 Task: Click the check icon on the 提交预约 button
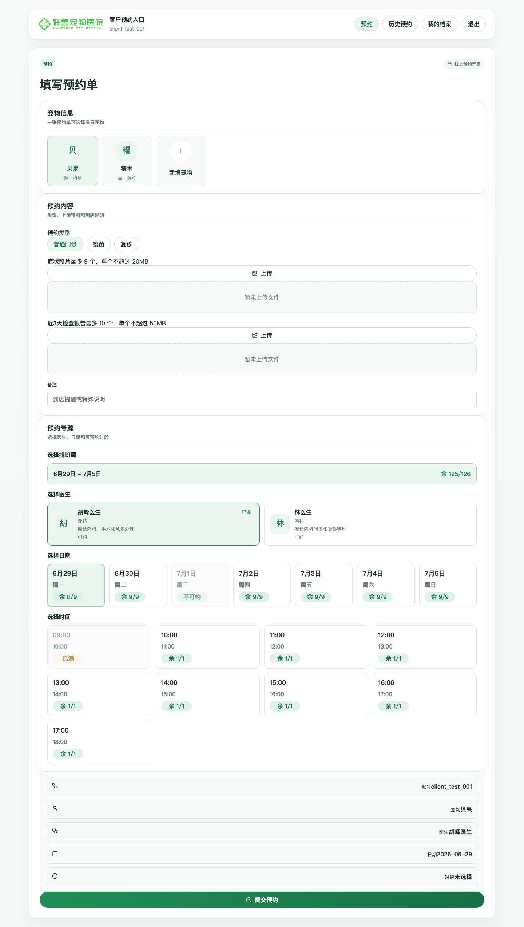tap(249, 900)
